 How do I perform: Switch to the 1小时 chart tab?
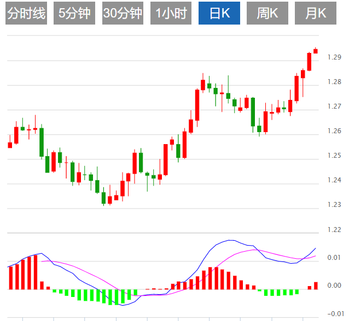(x=171, y=13)
